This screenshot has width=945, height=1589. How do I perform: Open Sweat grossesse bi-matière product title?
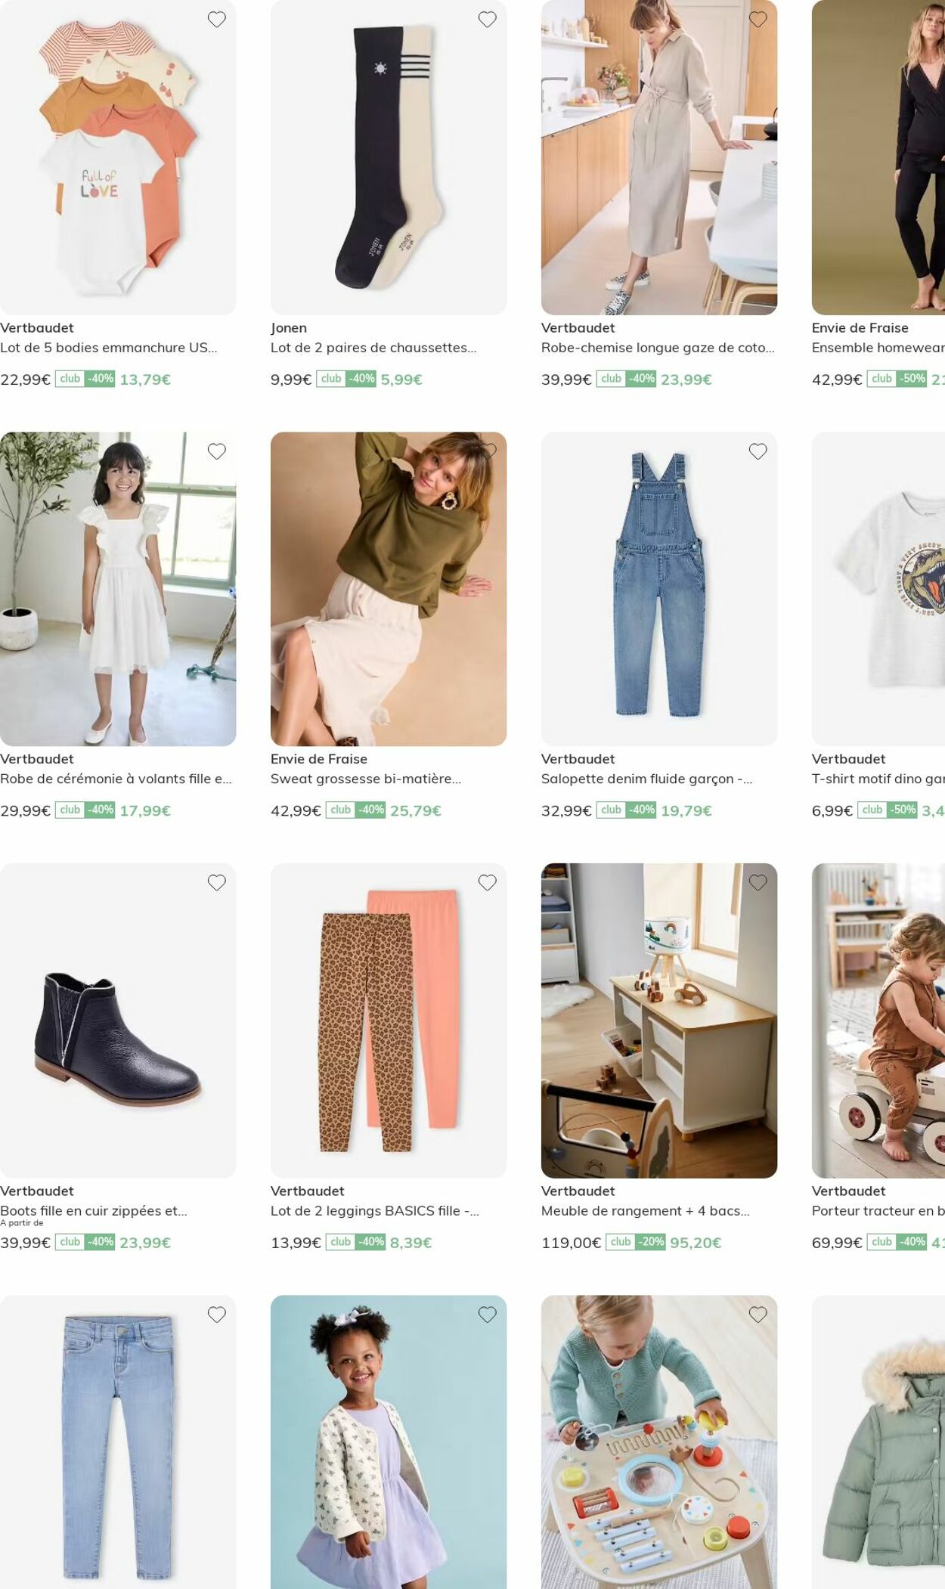(x=366, y=779)
